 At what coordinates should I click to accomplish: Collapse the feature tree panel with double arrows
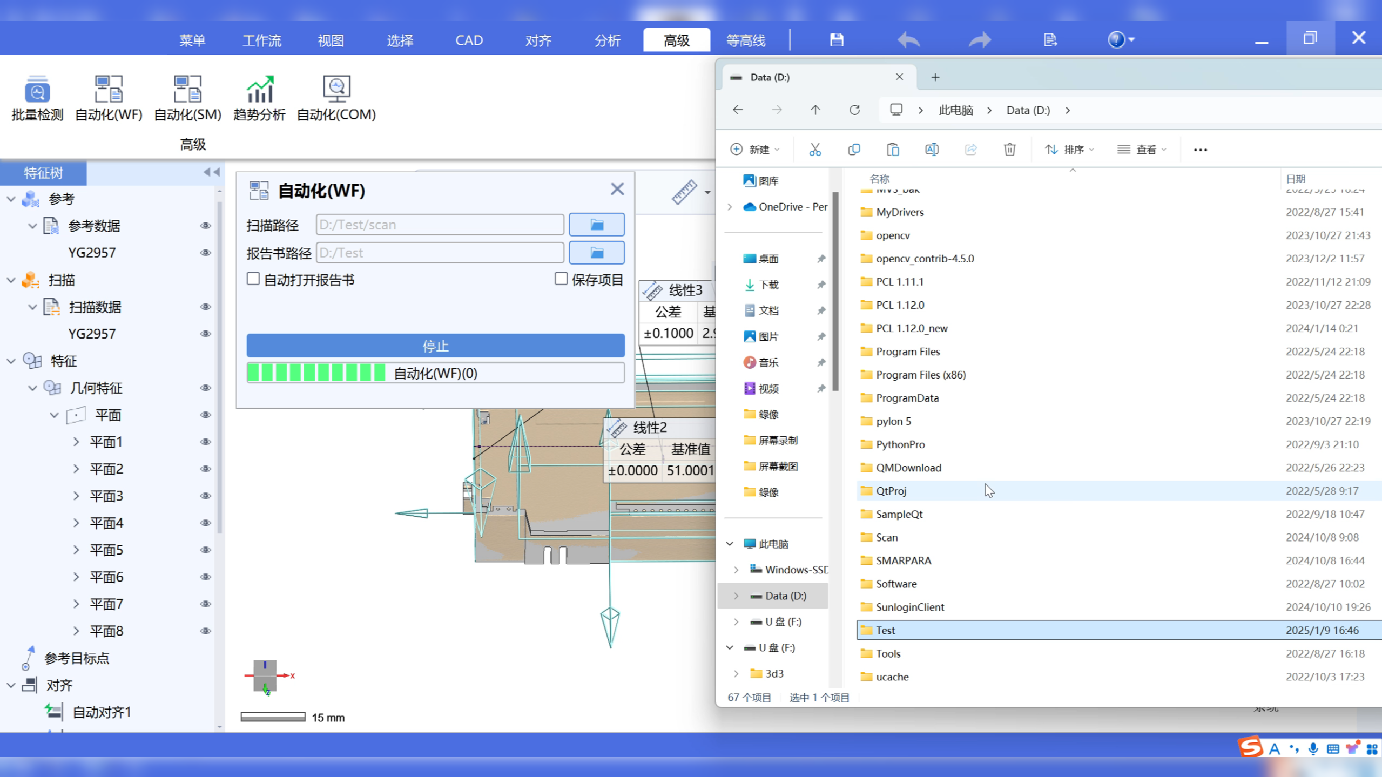[x=212, y=172]
